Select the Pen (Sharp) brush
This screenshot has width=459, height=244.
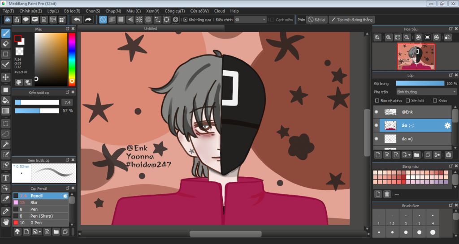(40, 216)
